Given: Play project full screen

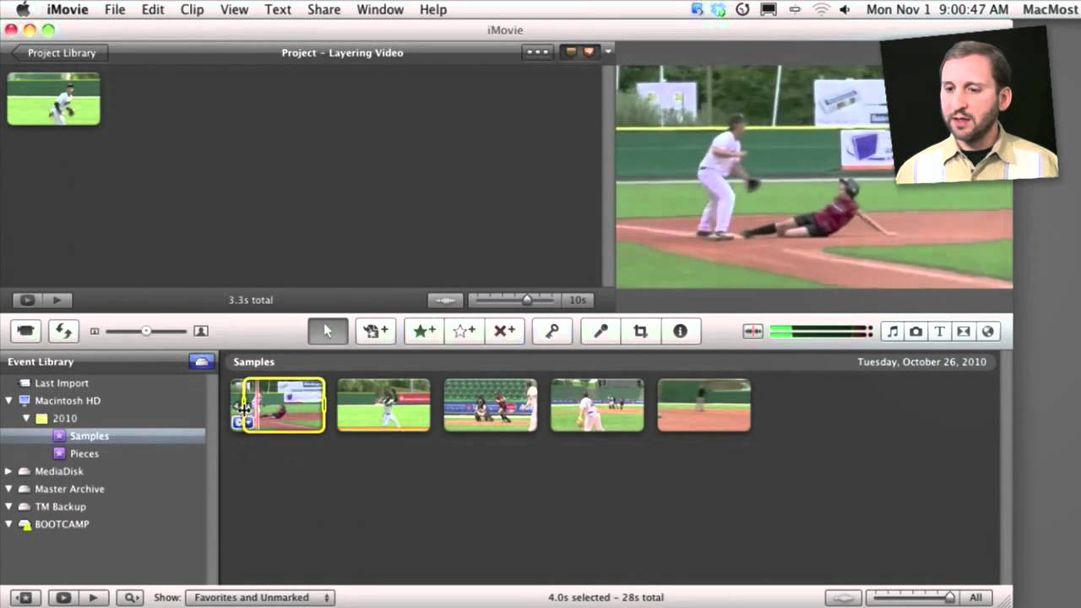Looking at the screenshot, I should 27,300.
